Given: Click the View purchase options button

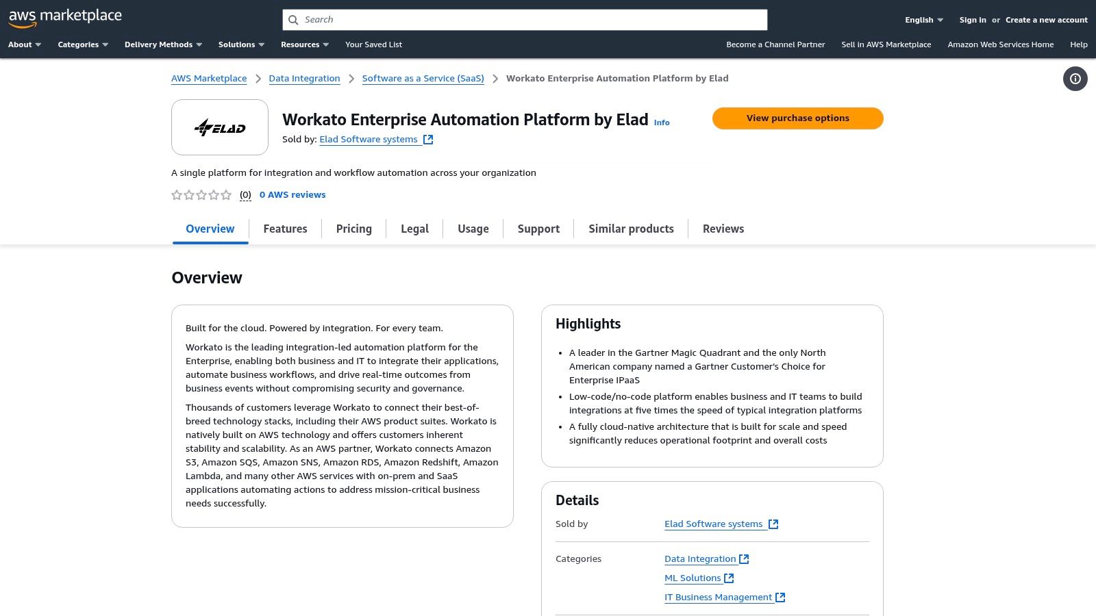Looking at the screenshot, I should click(x=797, y=118).
